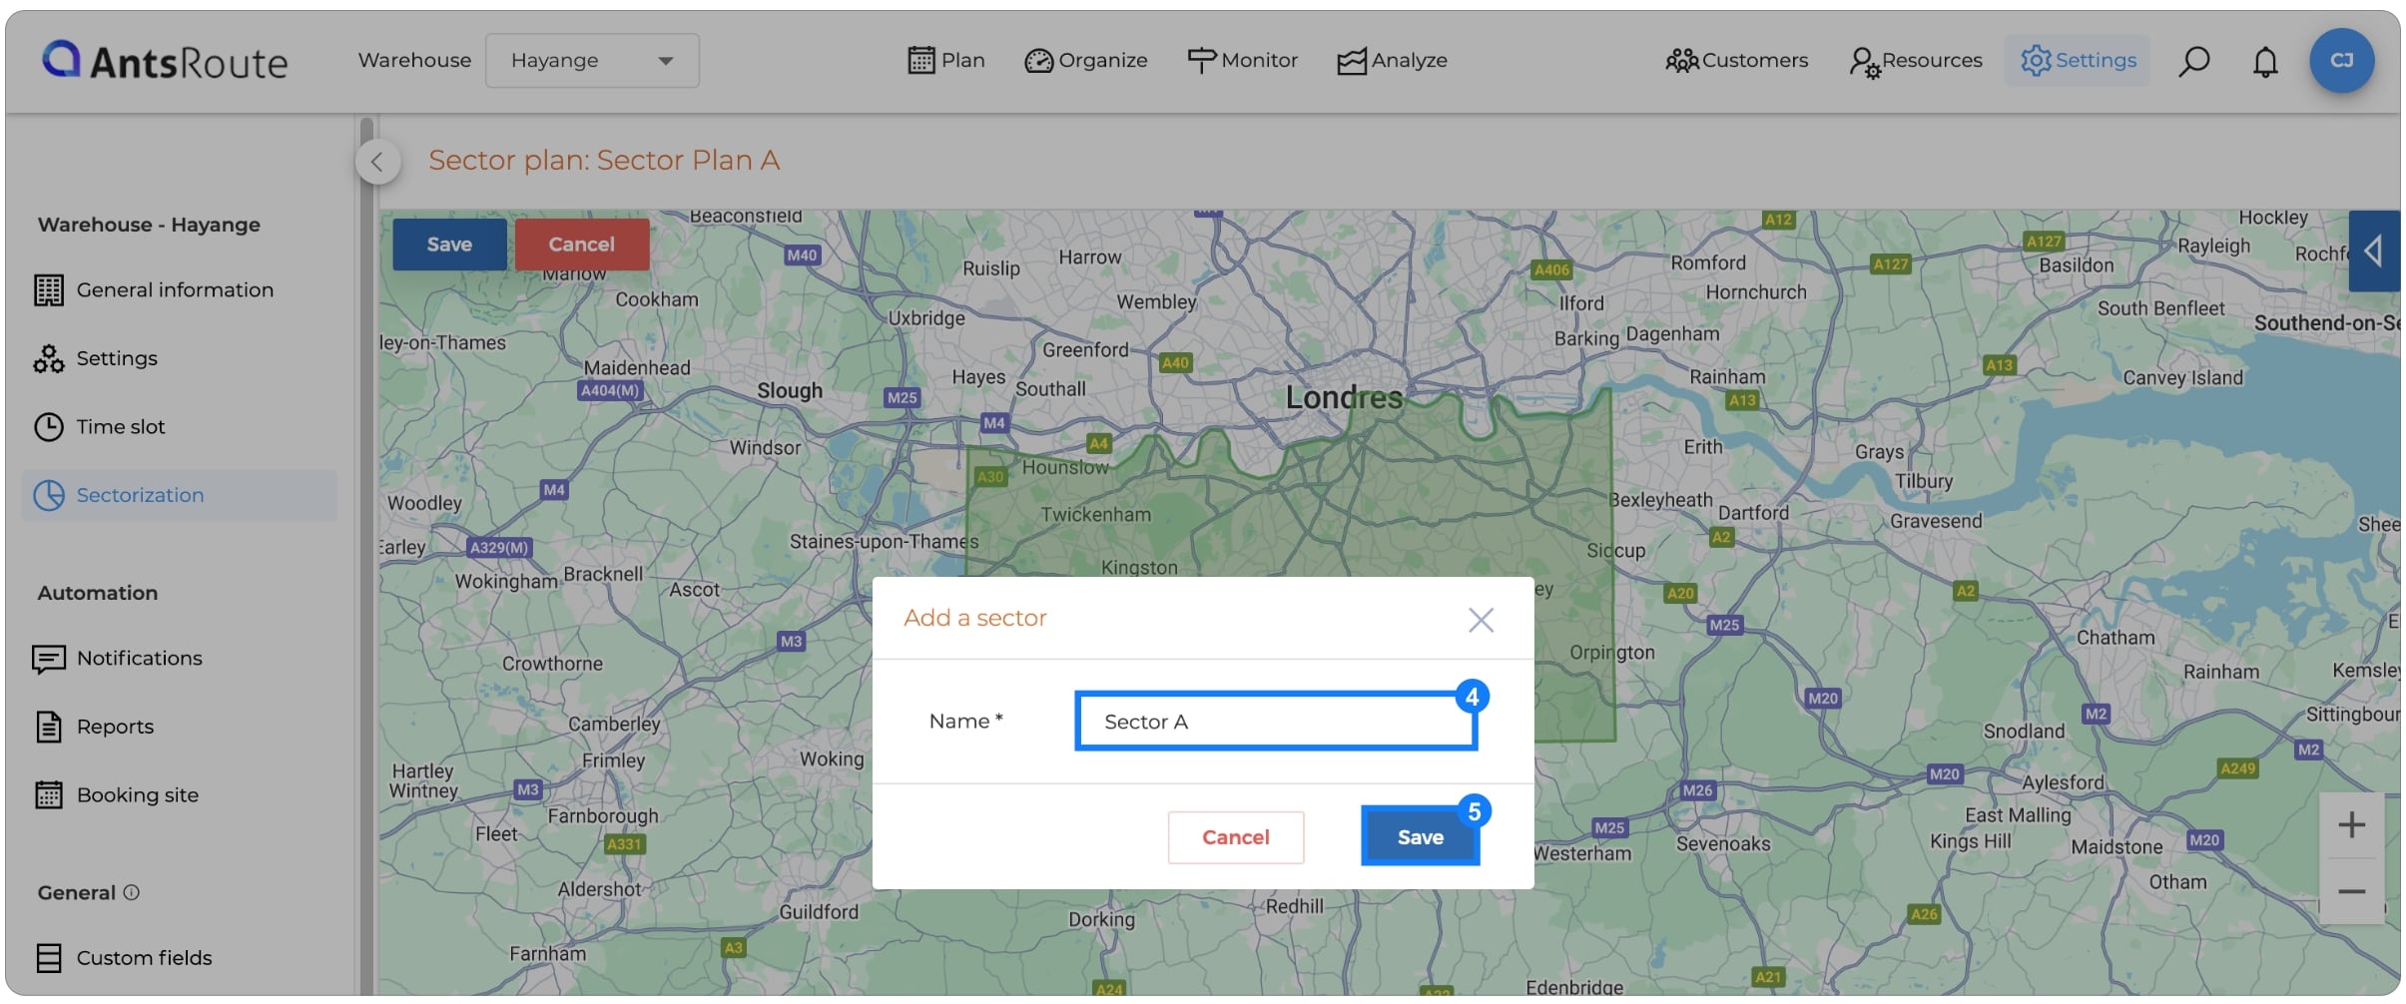The width and height of the screenshot is (2406, 1004).
Task: Click the Londres label on map
Action: (x=1344, y=398)
